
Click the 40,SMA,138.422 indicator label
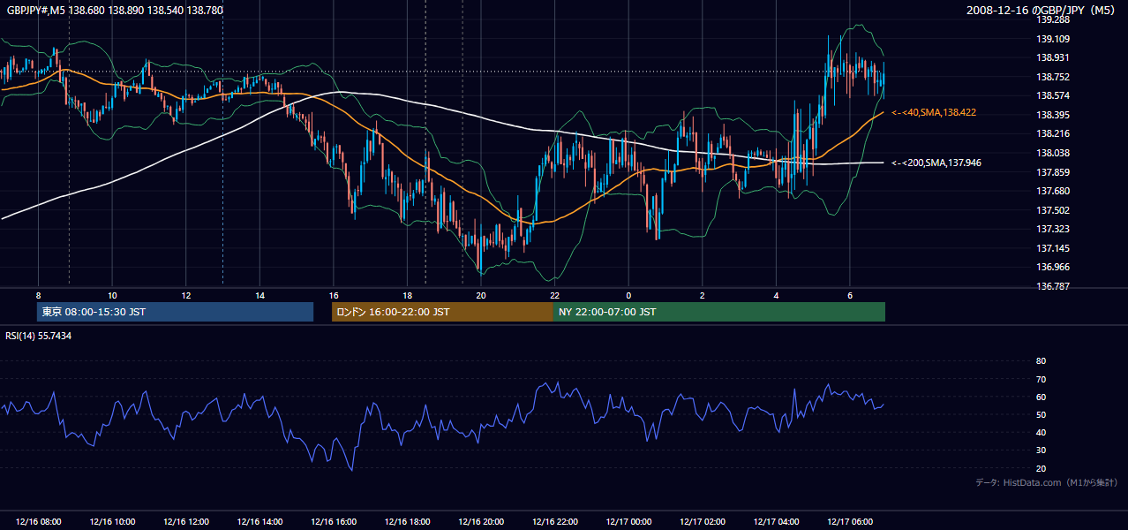coord(934,113)
